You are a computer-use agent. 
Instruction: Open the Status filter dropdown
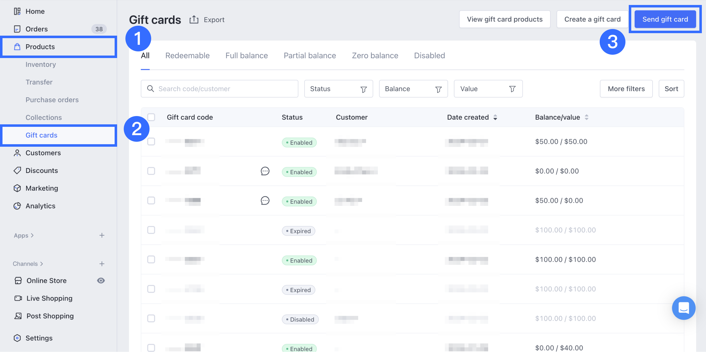point(338,89)
